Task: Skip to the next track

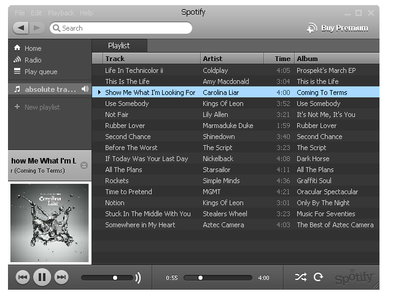Action: click(61, 277)
